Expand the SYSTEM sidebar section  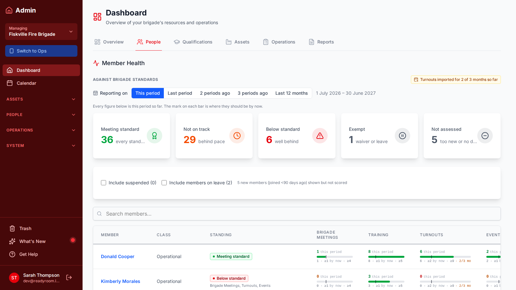(x=41, y=146)
